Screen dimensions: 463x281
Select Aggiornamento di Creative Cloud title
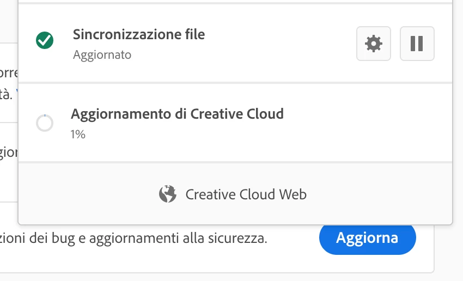tap(177, 114)
